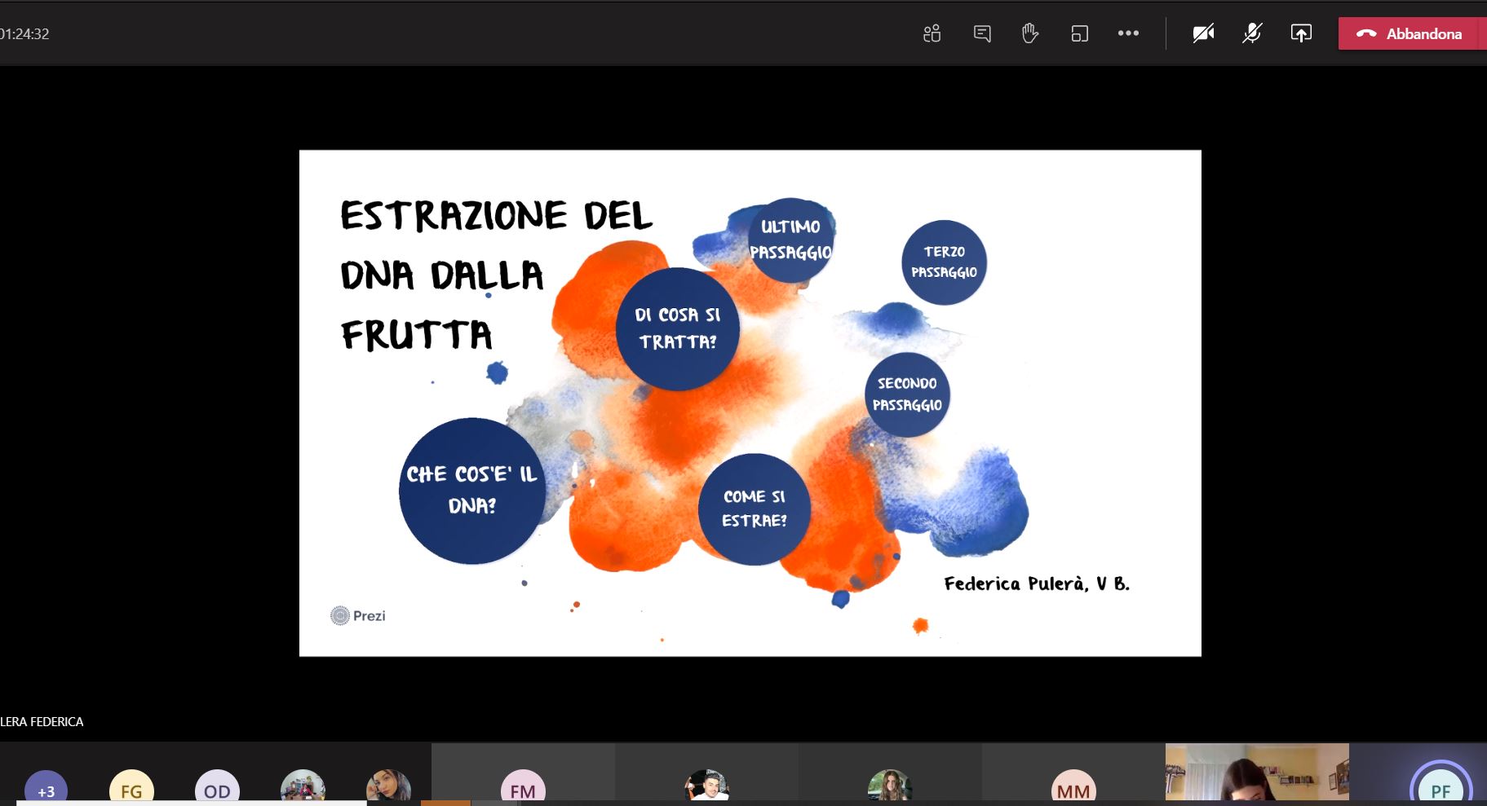1487x806 pixels.
Task: Open the three-dot more actions menu
Action: [1128, 33]
